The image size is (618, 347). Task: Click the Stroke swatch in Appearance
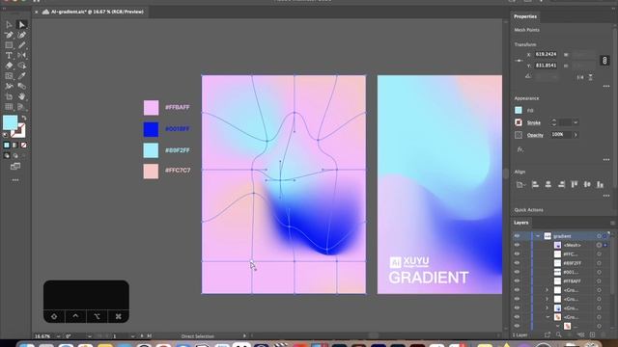pos(519,122)
